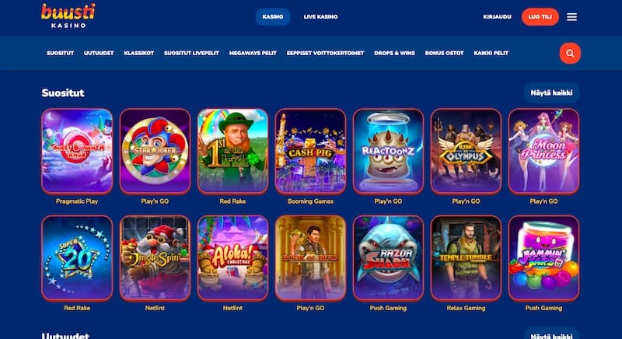The width and height of the screenshot is (622, 339).
Task: Open the Kaikki Pelit category
Action: 491,53
